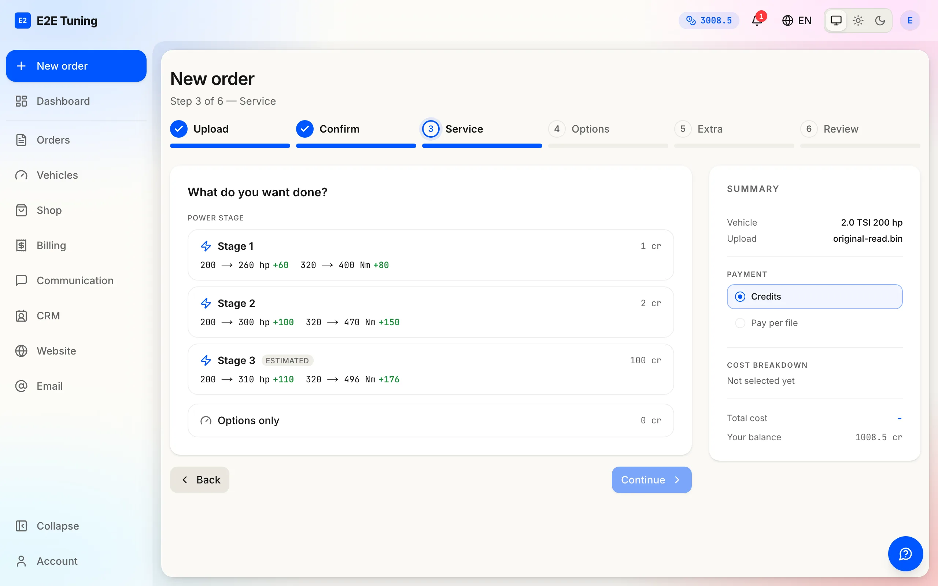
Task: Open the notifications bell
Action: coord(757,20)
